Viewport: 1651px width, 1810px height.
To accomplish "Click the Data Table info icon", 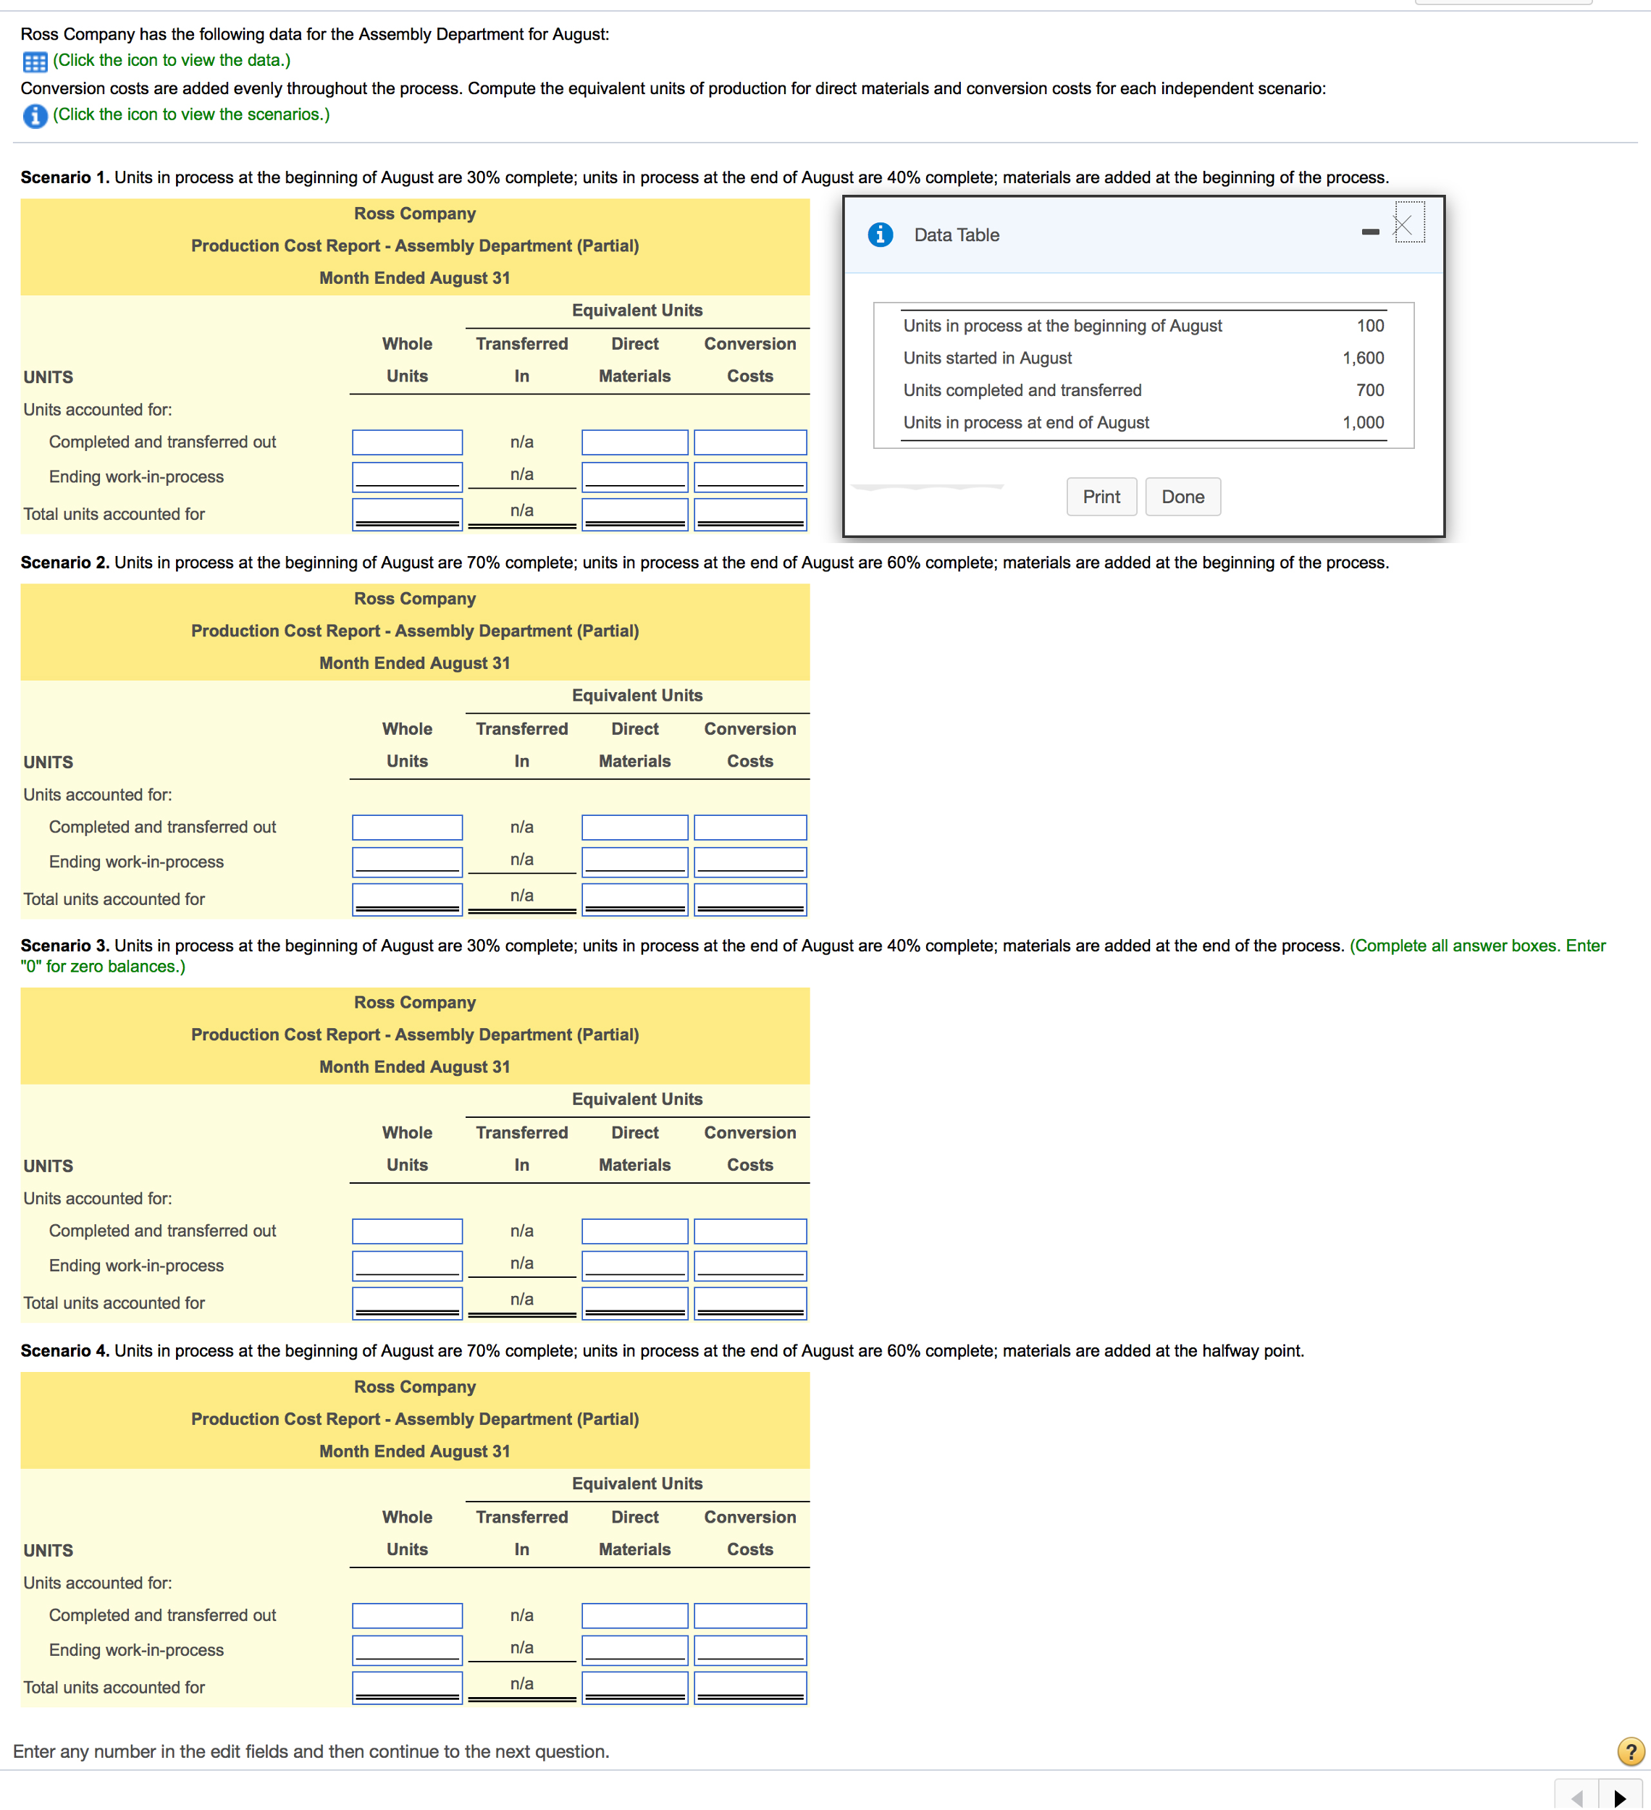I will (x=880, y=235).
